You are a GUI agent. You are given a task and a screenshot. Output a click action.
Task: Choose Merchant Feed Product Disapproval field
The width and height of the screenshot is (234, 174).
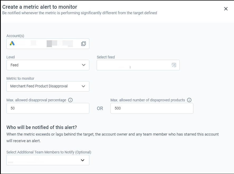(48, 86)
